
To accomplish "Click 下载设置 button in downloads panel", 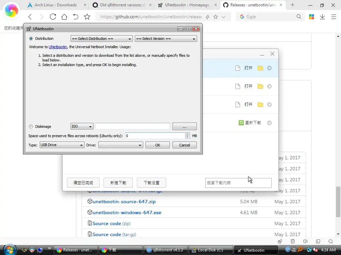I will [152, 183].
